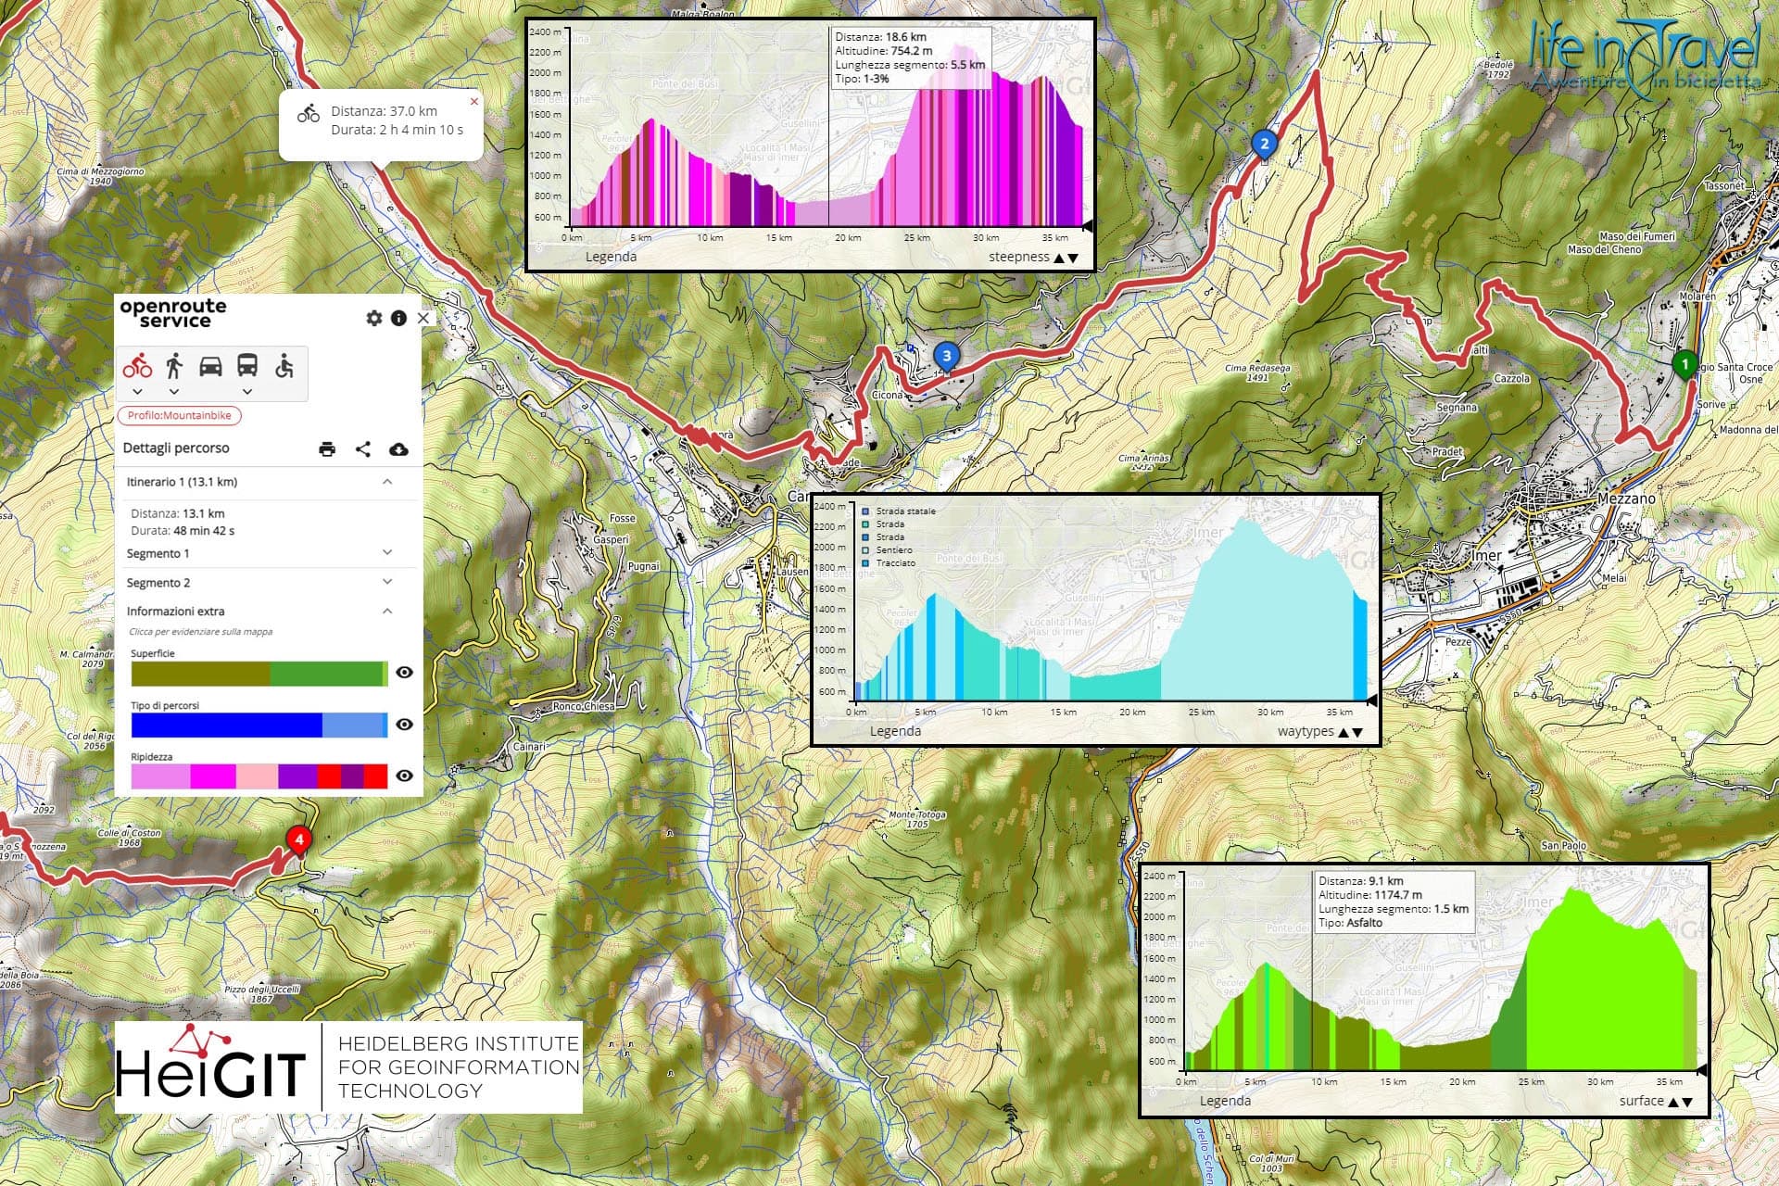Close the openrouteservice panel

(x=423, y=318)
